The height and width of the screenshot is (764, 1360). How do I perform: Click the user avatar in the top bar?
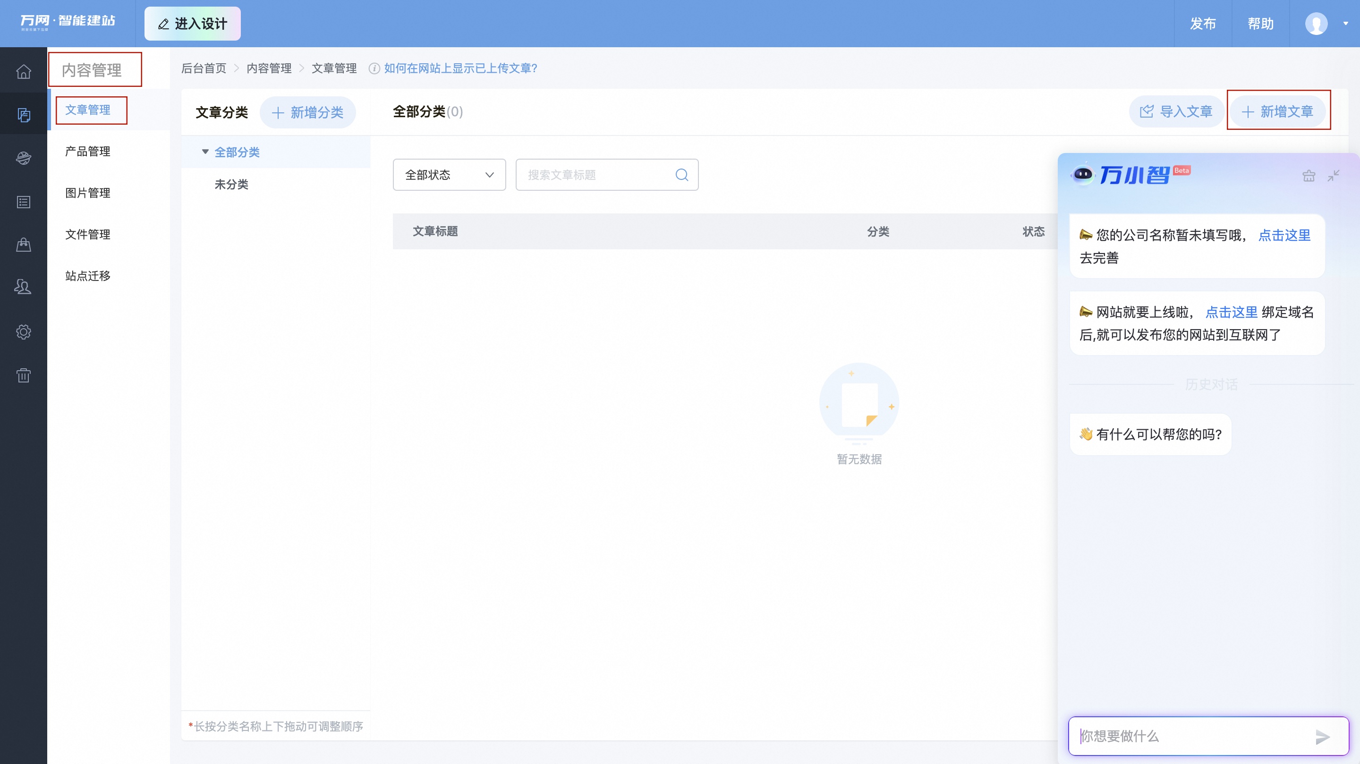[x=1316, y=24]
